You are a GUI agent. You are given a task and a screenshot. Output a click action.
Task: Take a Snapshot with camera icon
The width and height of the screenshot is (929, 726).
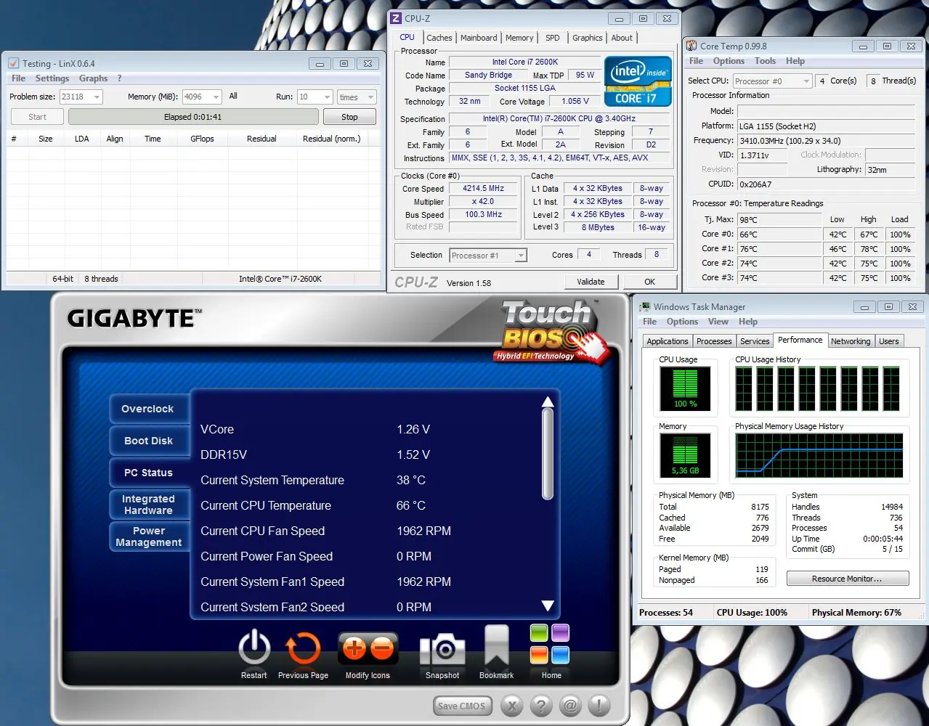pos(442,648)
